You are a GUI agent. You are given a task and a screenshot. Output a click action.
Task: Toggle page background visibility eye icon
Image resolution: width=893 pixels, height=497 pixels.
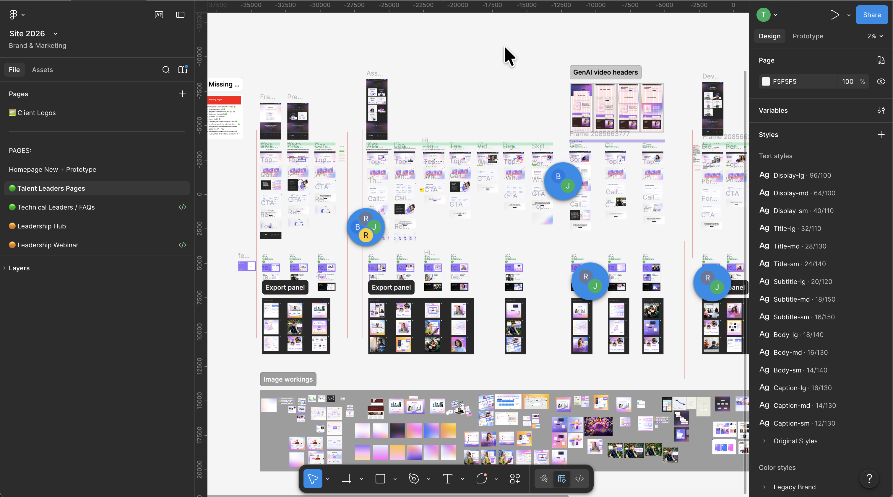[x=881, y=81]
